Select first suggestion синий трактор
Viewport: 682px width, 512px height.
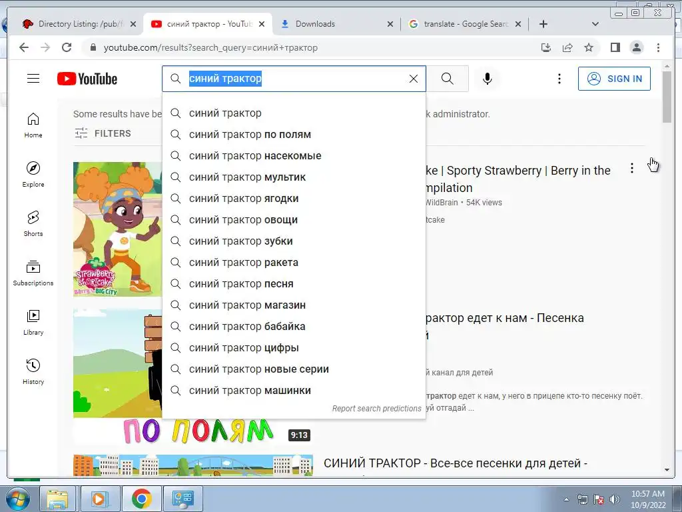[x=294, y=113]
